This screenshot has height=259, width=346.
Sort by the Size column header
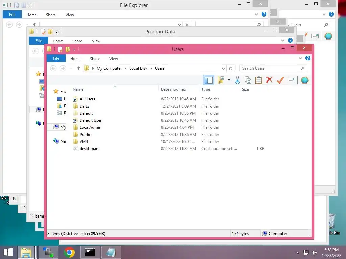click(x=245, y=89)
